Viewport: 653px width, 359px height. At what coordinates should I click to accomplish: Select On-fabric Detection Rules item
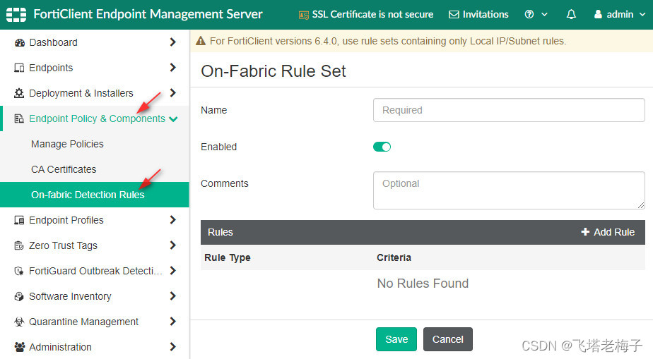point(95,195)
